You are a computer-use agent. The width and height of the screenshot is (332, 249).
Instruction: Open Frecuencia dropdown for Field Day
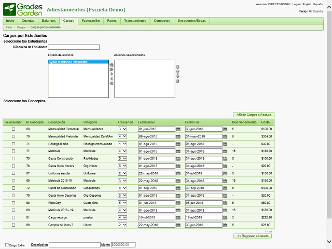coord(122,203)
